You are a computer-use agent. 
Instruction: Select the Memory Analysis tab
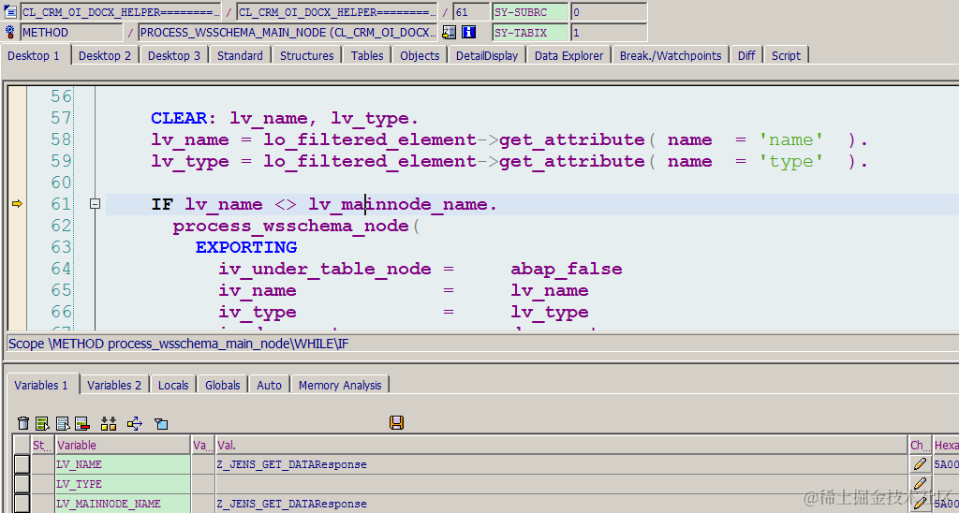tap(340, 385)
